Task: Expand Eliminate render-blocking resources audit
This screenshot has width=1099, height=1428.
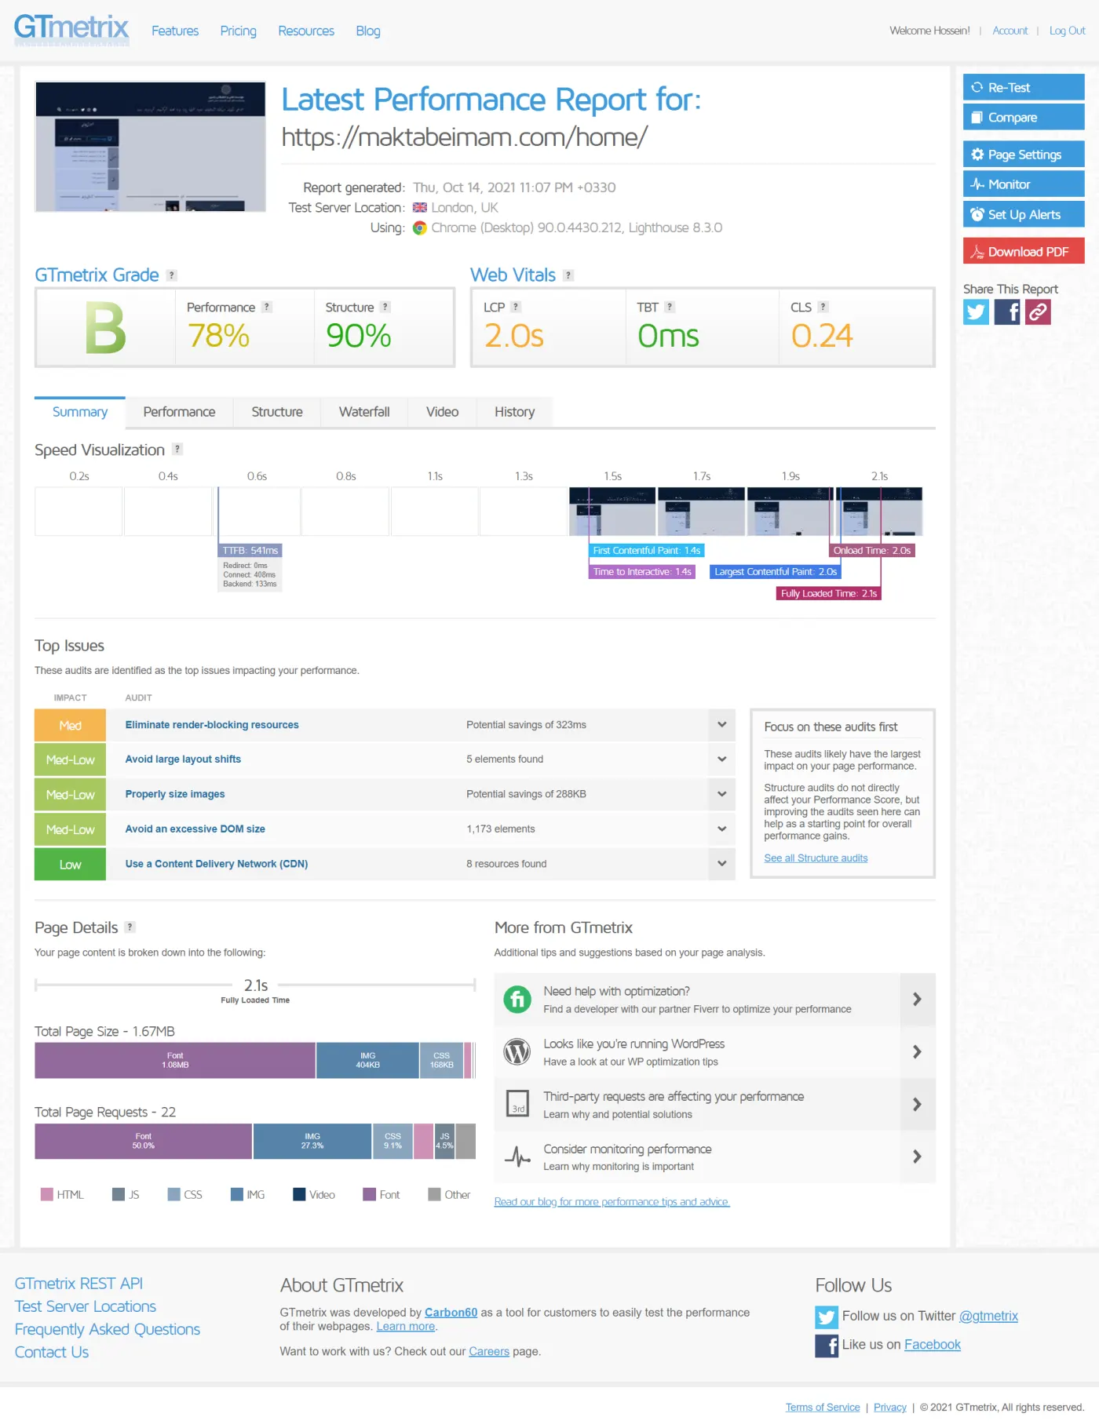Action: tap(721, 725)
